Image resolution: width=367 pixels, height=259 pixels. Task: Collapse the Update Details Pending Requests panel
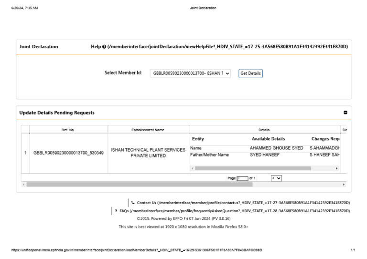pos(345,113)
